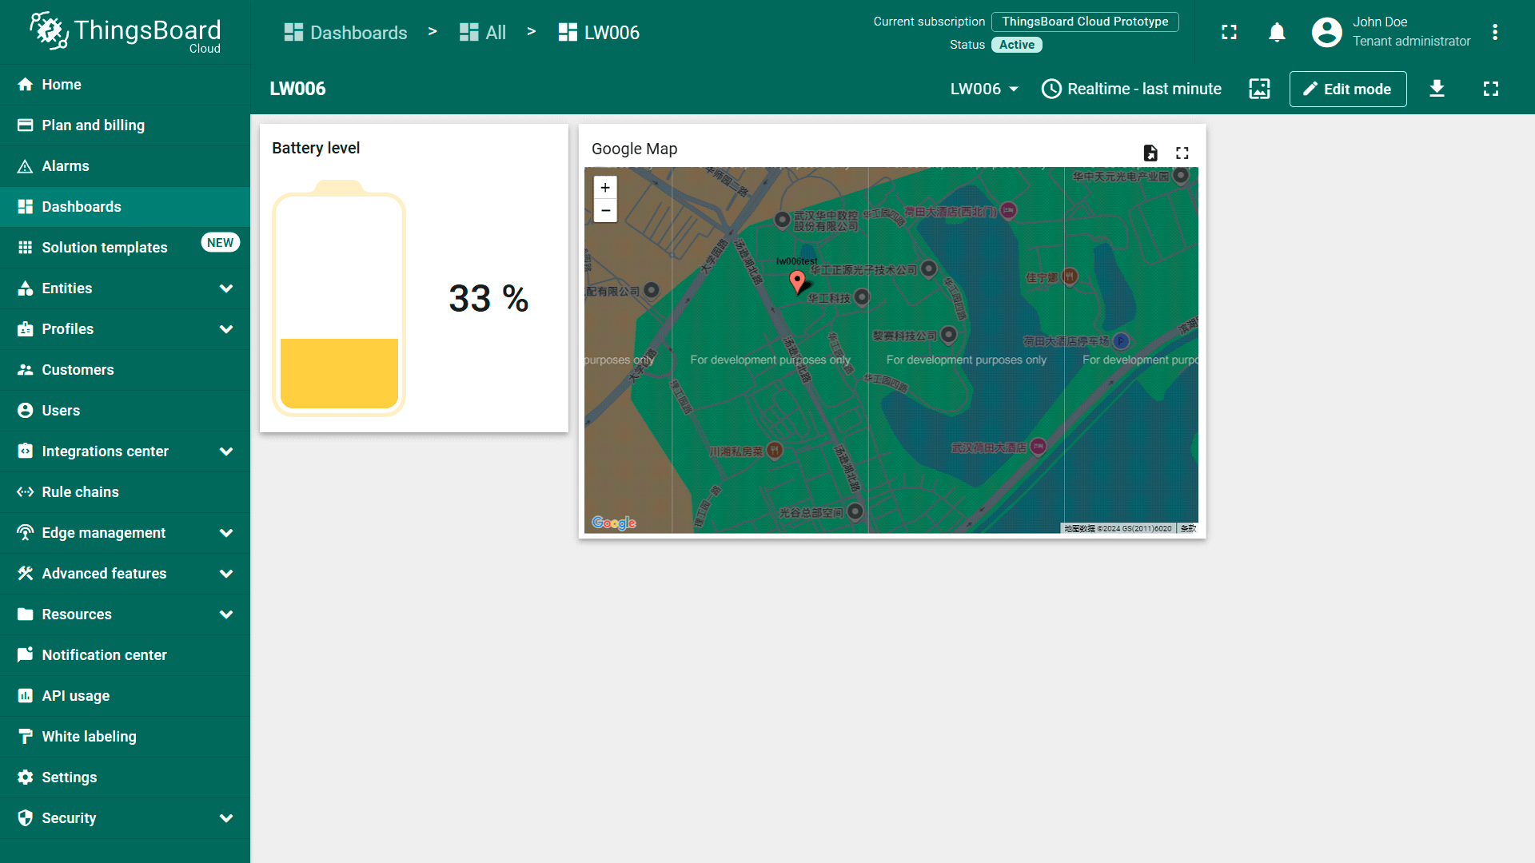Expand Google Map widget to fullscreen
1535x863 pixels.
point(1182,153)
